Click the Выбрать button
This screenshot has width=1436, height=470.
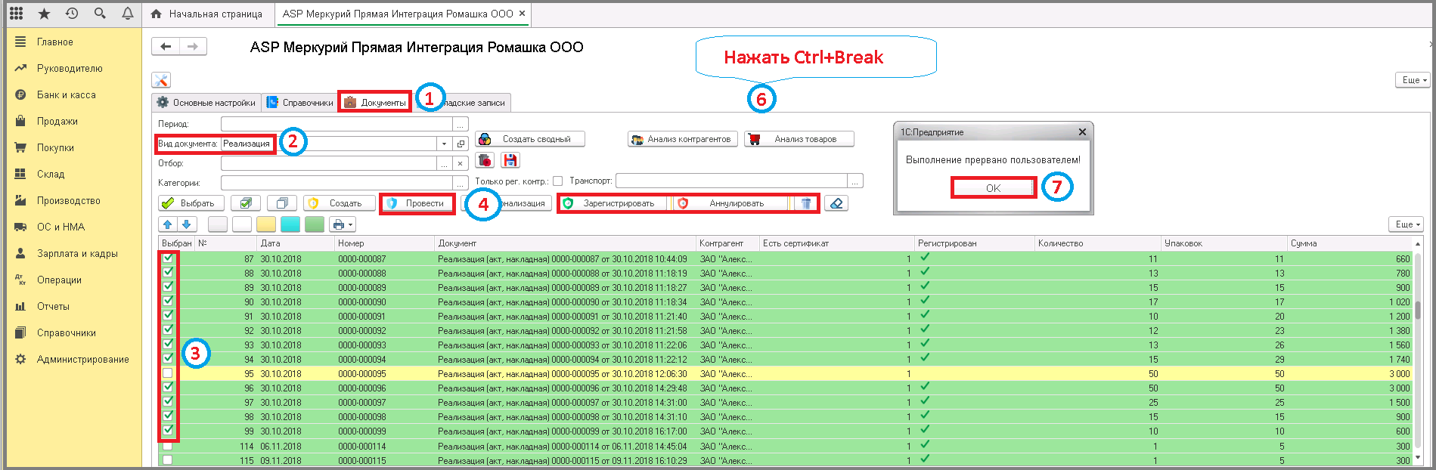point(191,203)
